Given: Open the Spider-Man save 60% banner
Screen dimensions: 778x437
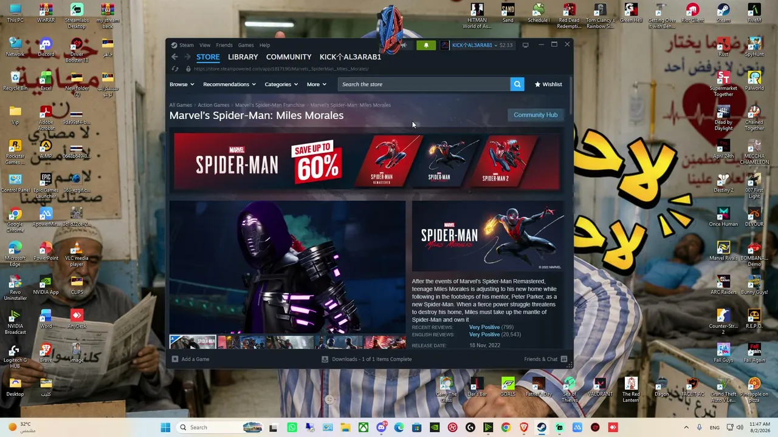Looking at the screenshot, I should (x=367, y=162).
